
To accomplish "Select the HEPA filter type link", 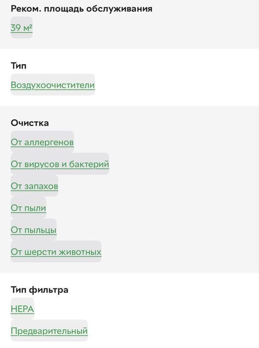I will (22, 309).
